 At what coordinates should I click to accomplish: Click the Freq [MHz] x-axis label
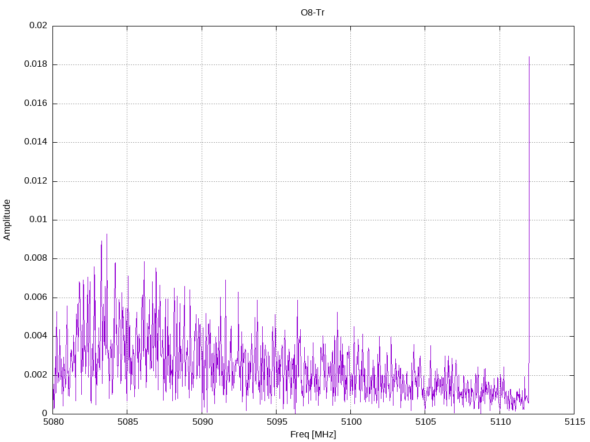click(313, 435)
